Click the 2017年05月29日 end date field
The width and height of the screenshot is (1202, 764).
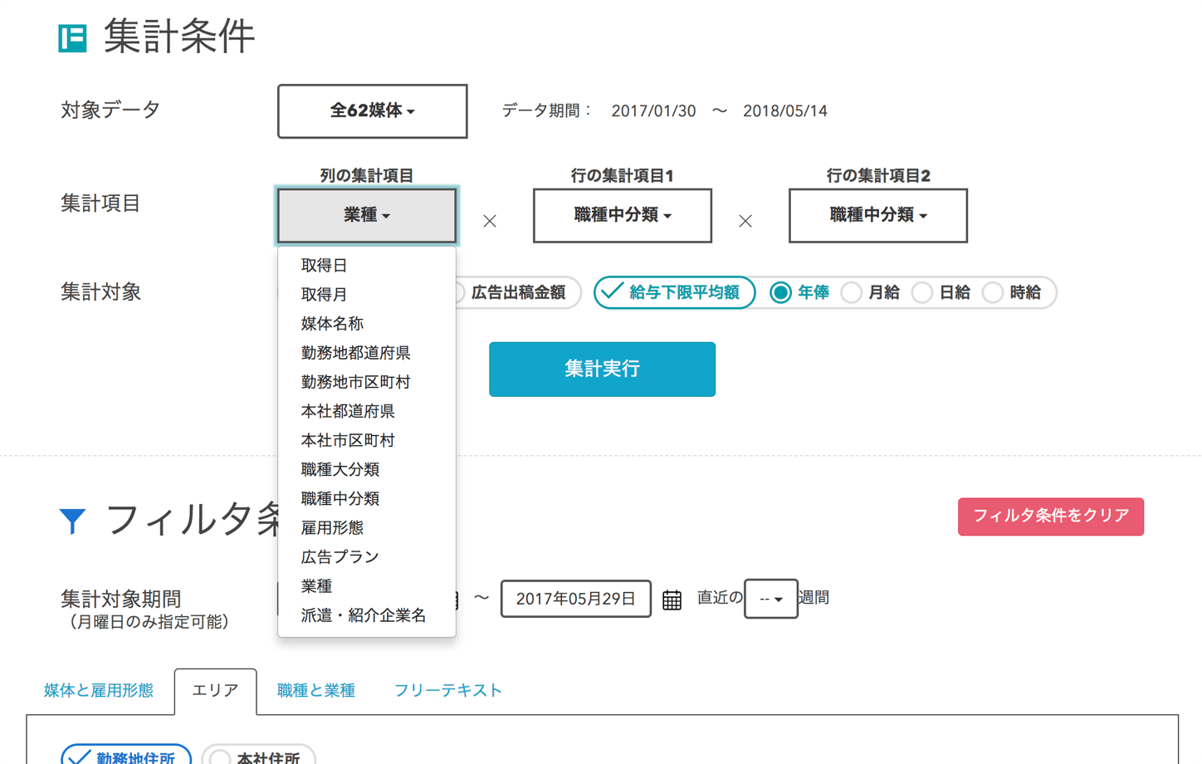576,599
